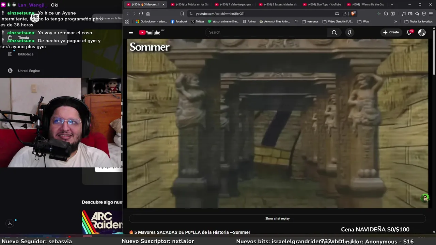
Task: Click the Epic Games logo
Action: (35, 17)
